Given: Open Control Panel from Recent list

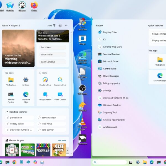Looking at the screenshot, I should (107, 69).
